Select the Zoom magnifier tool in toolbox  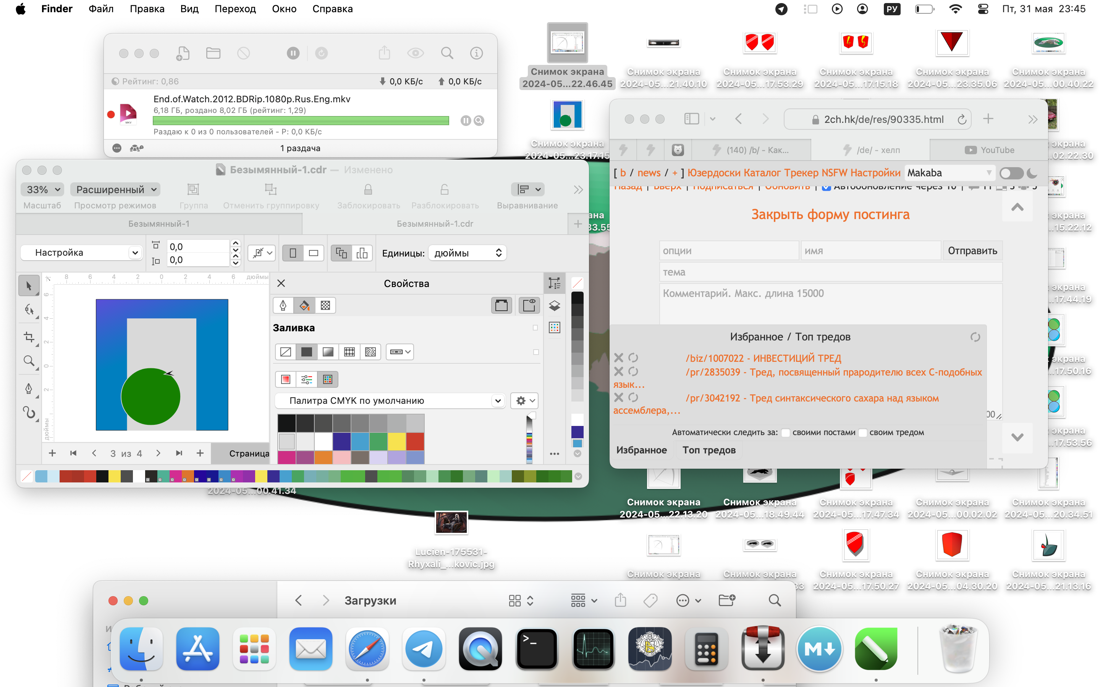29,361
